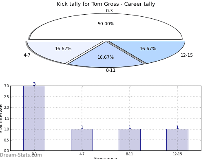Click the 12-15 label beside the pie
Viewport: 212px width, 159px height.
coord(187,55)
